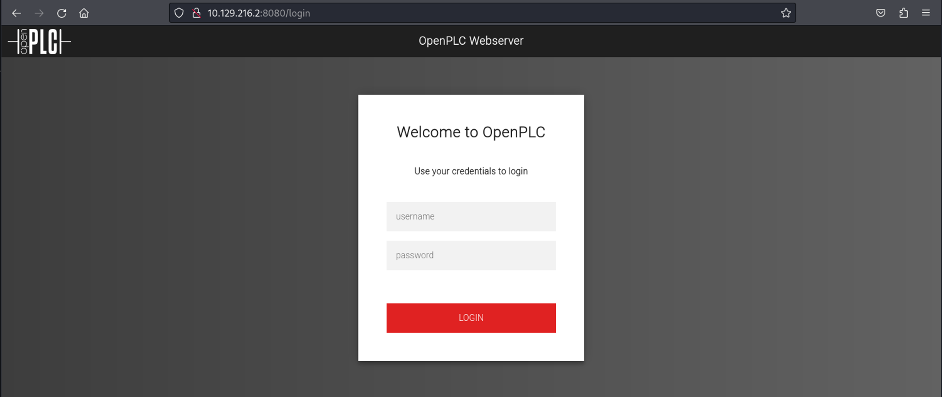Click into the password field
The width and height of the screenshot is (942, 397).
click(471, 255)
